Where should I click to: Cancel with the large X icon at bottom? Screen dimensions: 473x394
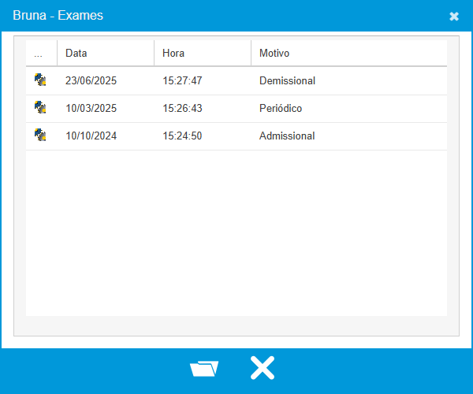[263, 368]
